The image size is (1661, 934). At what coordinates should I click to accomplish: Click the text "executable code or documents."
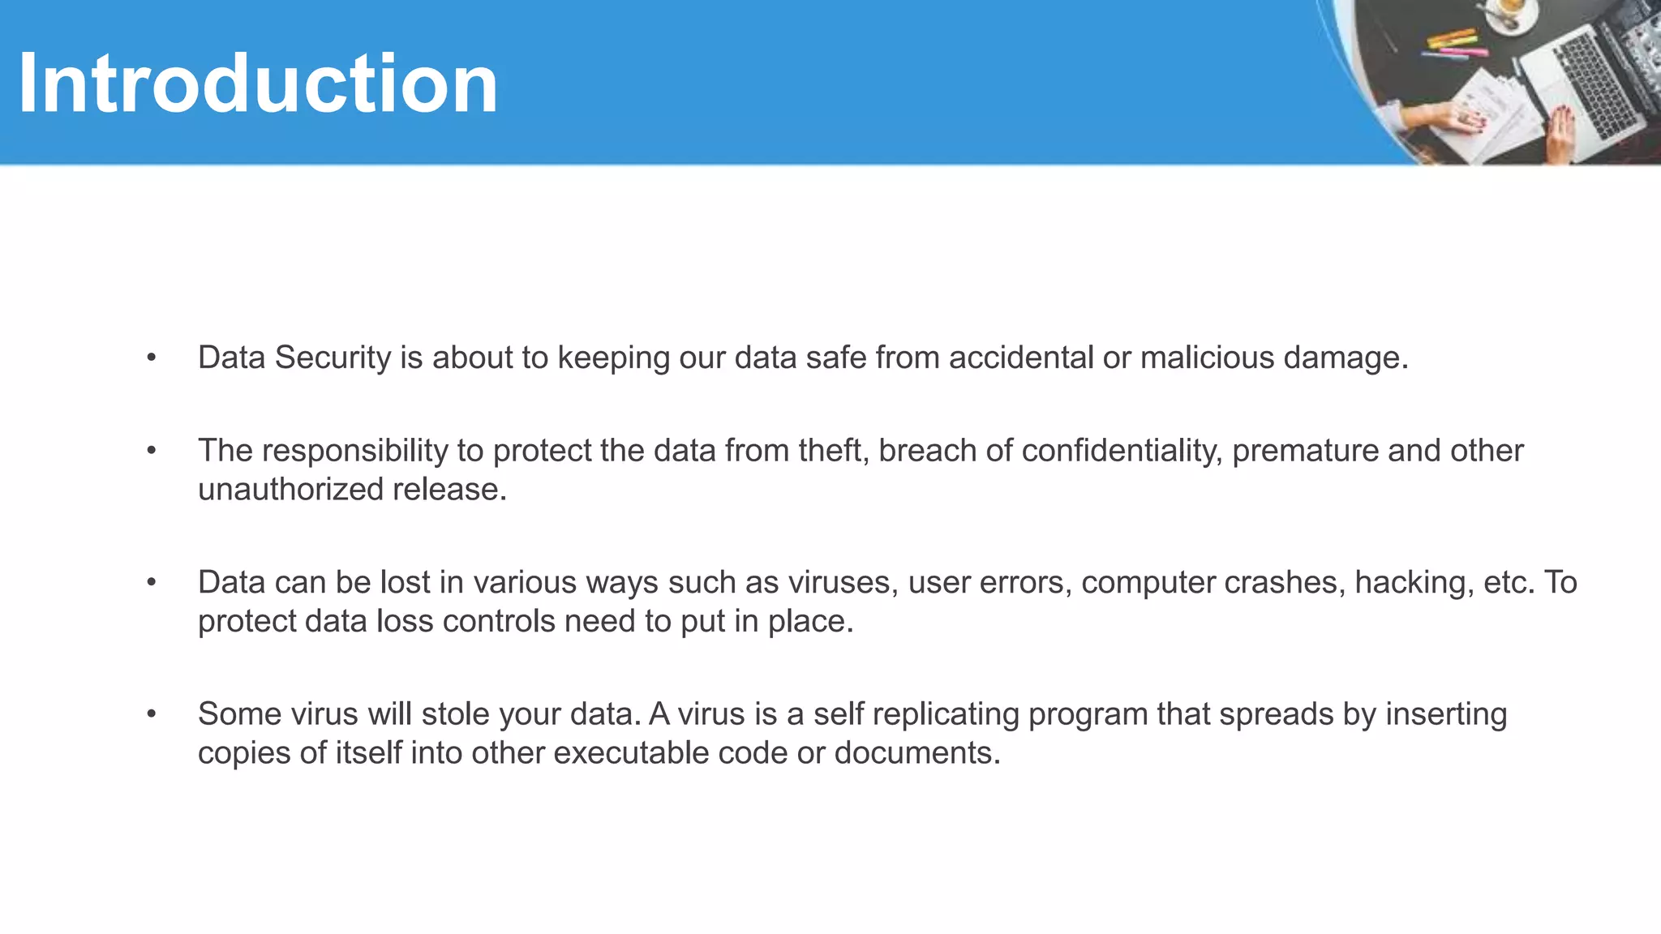tap(777, 753)
